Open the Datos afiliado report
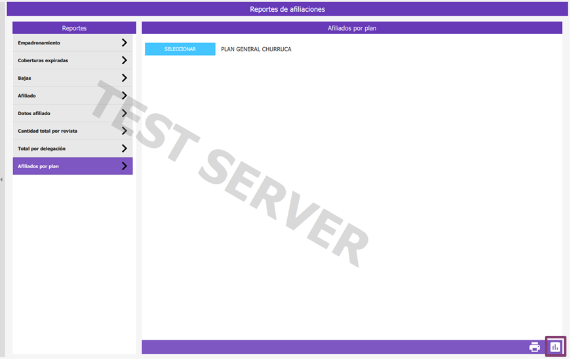 pyautogui.click(x=73, y=113)
